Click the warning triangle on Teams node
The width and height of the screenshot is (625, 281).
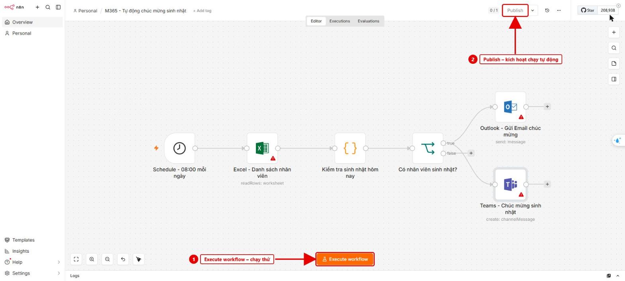(521, 195)
